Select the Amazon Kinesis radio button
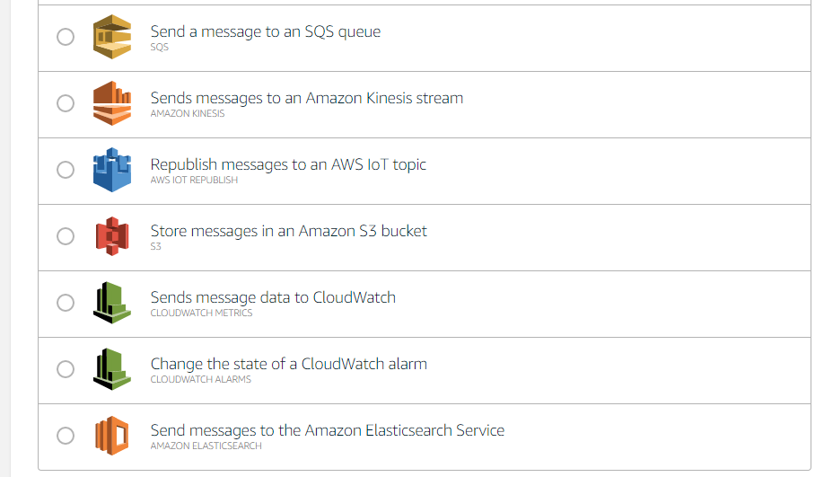824x477 pixels. click(66, 103)
